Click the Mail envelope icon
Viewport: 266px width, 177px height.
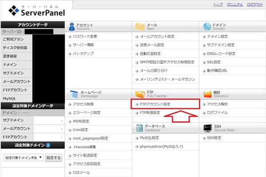click(140, 27)
